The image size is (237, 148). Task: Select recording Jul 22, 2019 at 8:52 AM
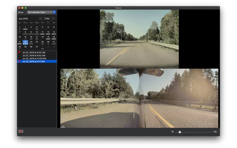click(x=34, y=56)
